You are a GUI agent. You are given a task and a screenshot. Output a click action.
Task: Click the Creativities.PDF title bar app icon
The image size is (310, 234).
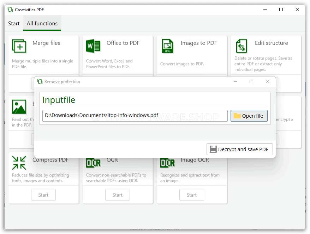click(x=10, y=10)
